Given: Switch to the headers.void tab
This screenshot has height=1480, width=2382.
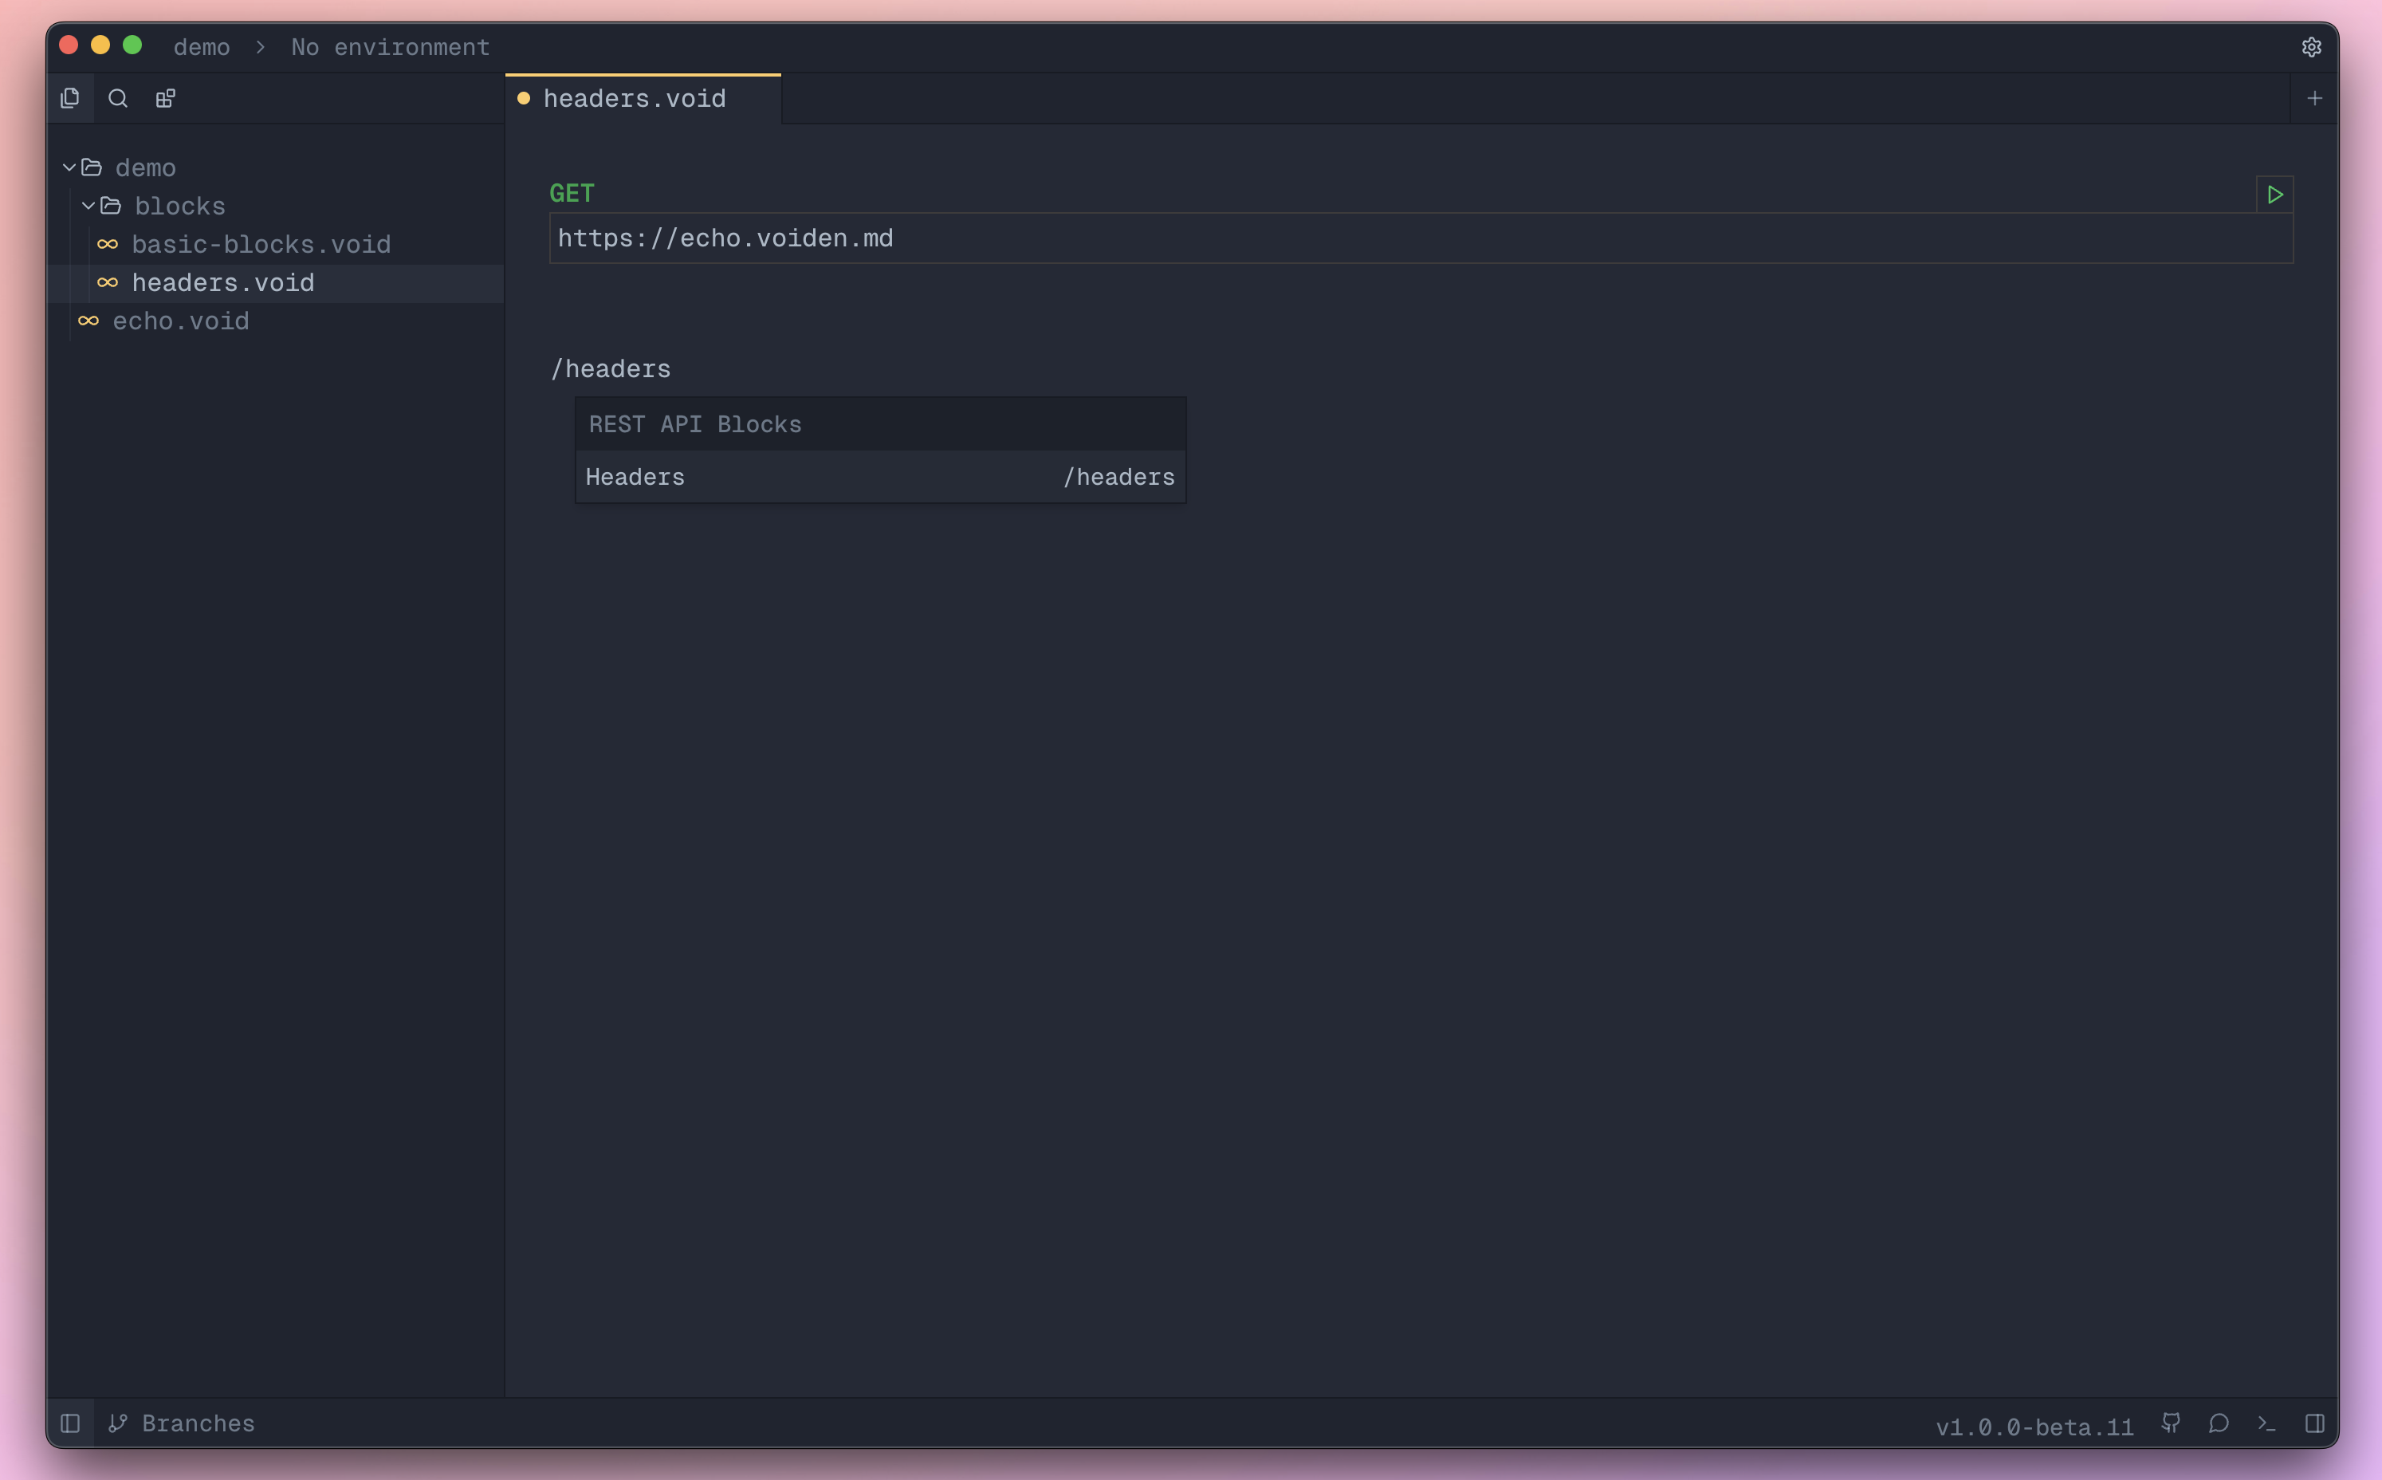Looking at the screenshot, I should (x=634, y=99).
